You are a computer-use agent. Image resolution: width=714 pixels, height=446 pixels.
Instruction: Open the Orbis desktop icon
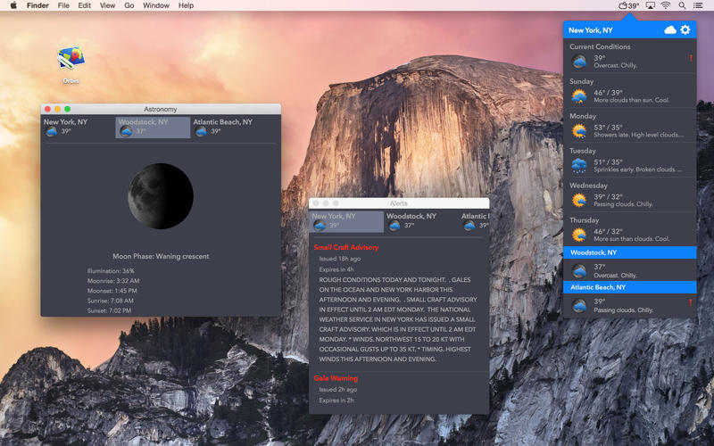pos(71,62)
